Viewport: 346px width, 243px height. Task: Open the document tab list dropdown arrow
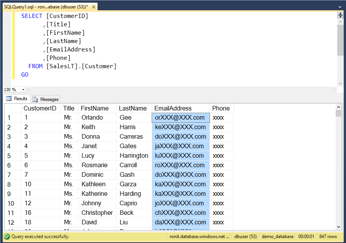pyautogui.click(x=339, y=7)
